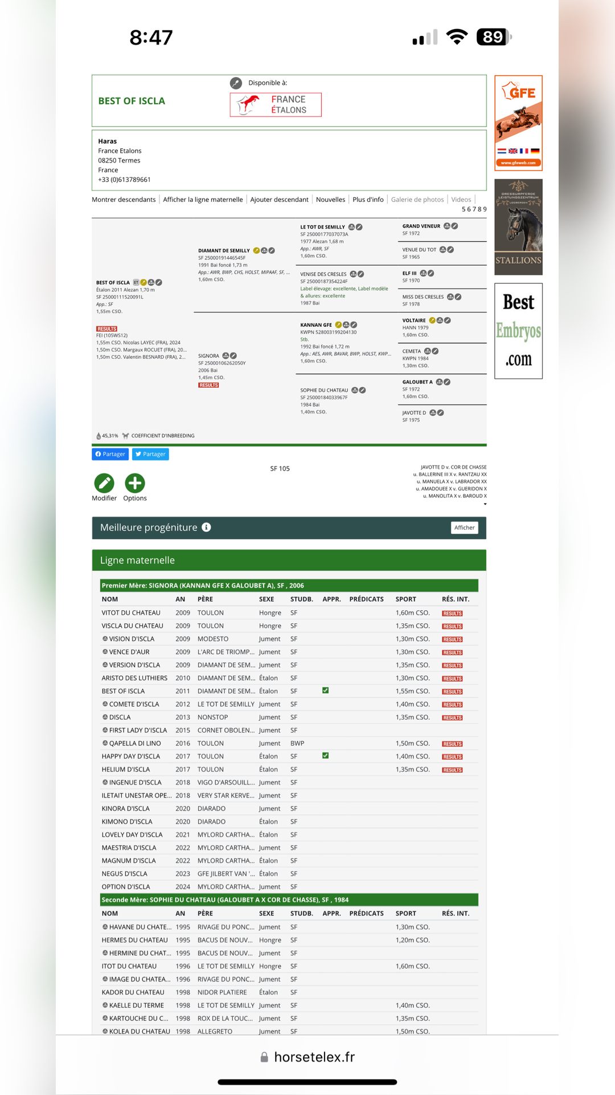615x1095 pixels.
Task: Click the pedigree icon beside Signora
Action: [225, 356]
